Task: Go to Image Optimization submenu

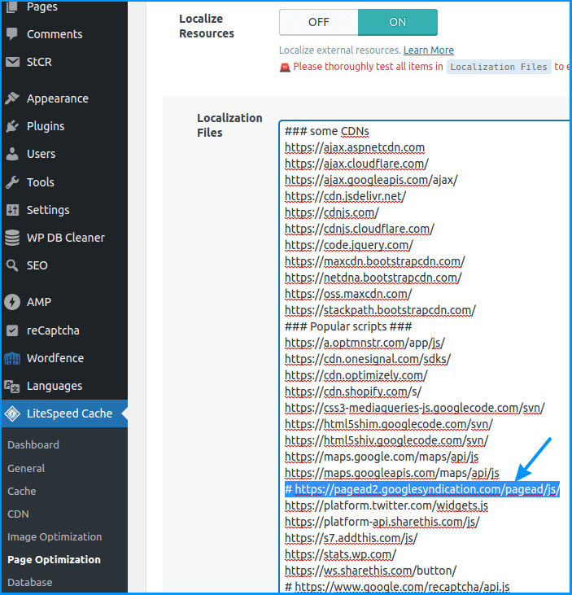Action: tap(55, 537)
